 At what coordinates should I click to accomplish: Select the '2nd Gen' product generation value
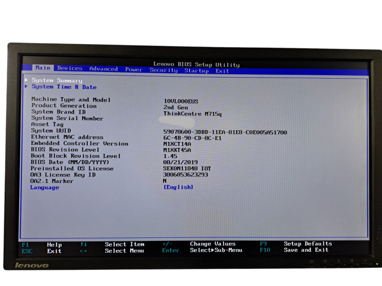(175, 107)
